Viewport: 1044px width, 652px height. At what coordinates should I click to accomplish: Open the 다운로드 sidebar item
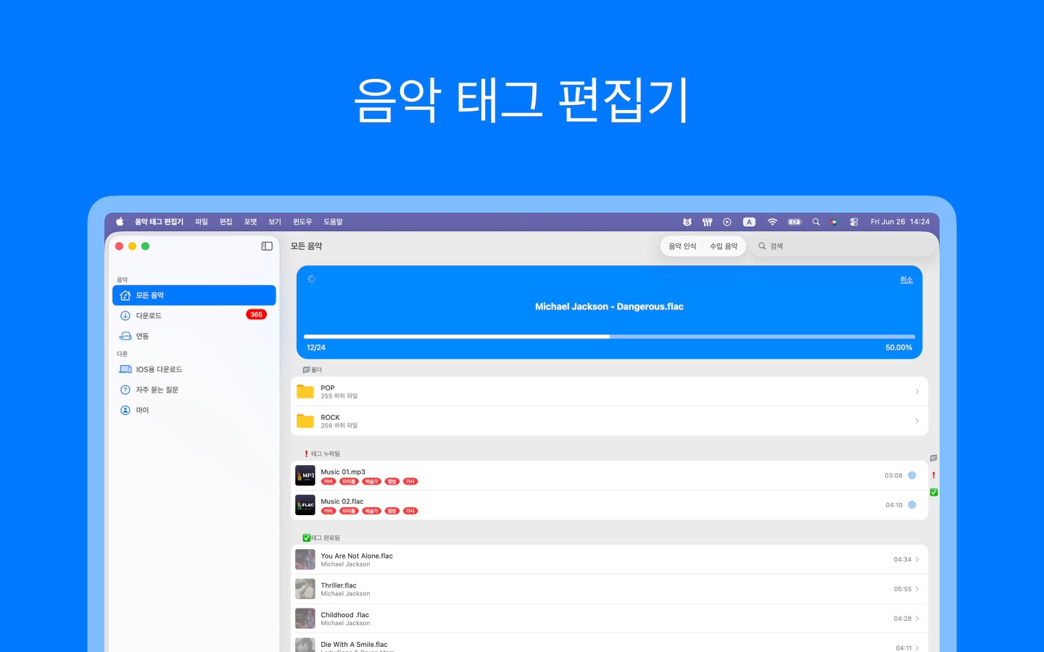194,316
